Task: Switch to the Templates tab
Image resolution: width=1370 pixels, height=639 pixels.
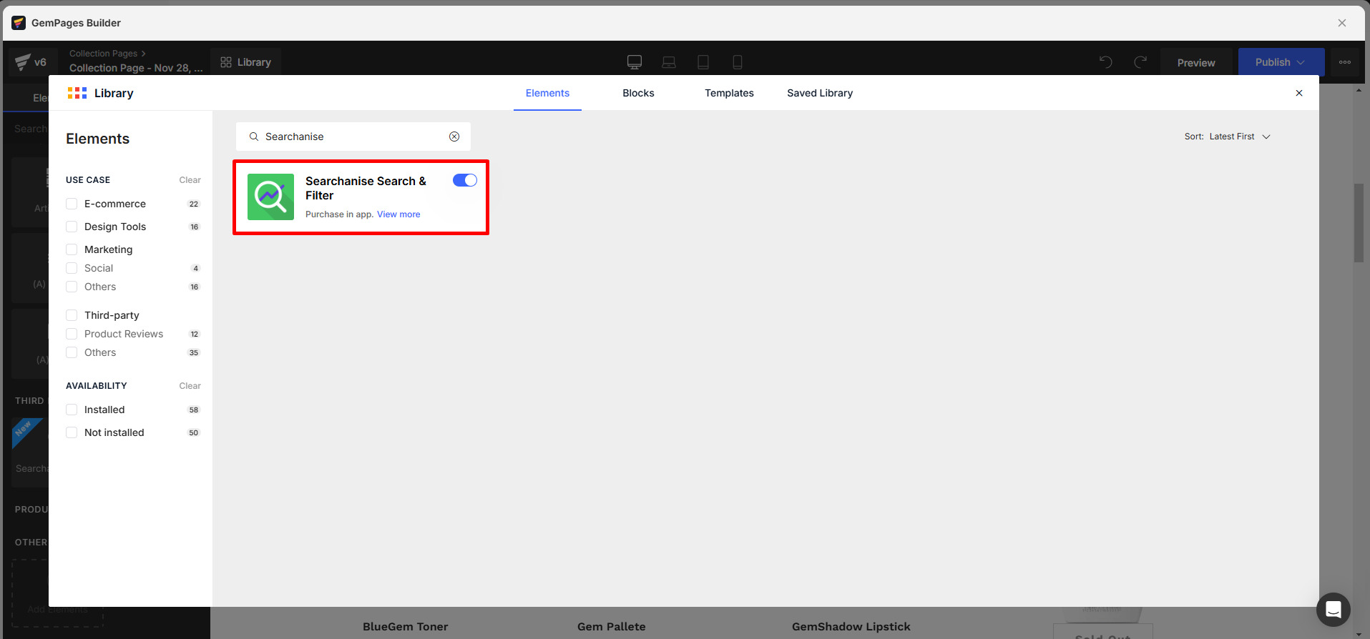Action: (x=729, y=93)
